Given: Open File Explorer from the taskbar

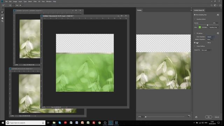Looking at the screenshot, I should (54, 123).
